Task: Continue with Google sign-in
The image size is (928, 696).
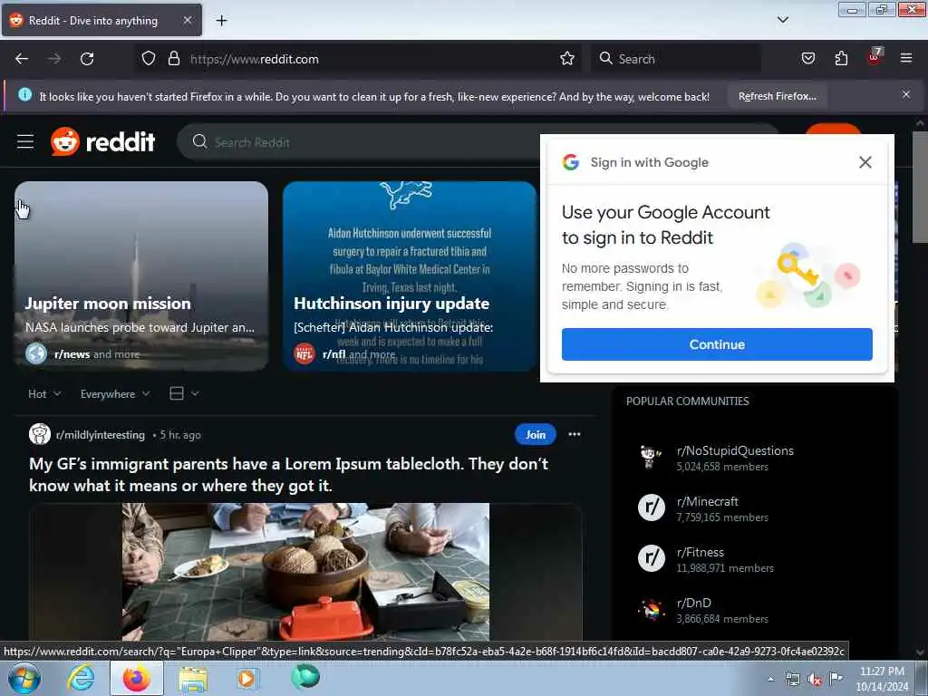Action: coord(717,344)
